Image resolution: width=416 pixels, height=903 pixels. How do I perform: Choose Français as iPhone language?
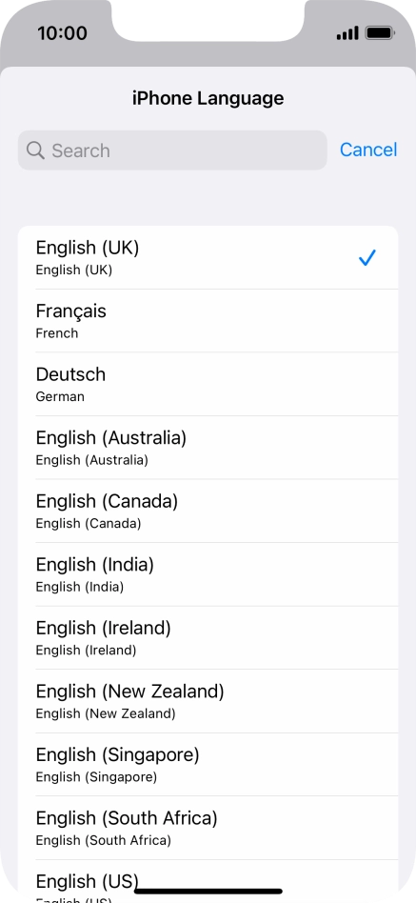(x=208, y=321)
